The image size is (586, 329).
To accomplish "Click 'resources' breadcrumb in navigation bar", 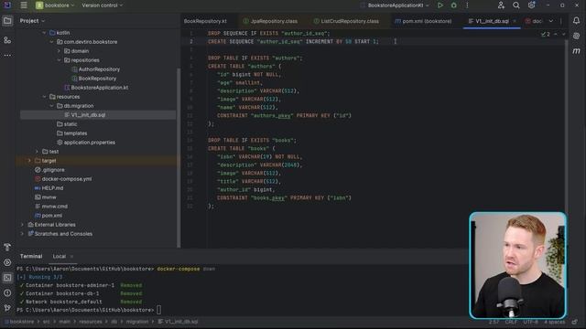I will pos(91,322).
